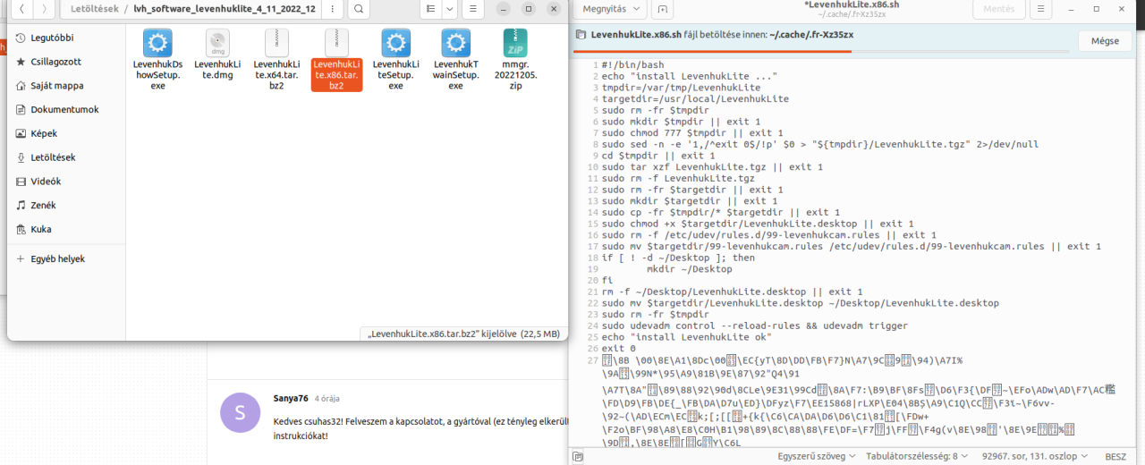The height and width of the screenshot is (465, 1145).
Task: Open Zenék in the sidebar
Action: coord(66,205)
